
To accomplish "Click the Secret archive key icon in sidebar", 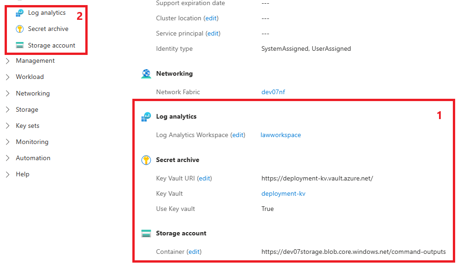I will click(x=19, y=29).
